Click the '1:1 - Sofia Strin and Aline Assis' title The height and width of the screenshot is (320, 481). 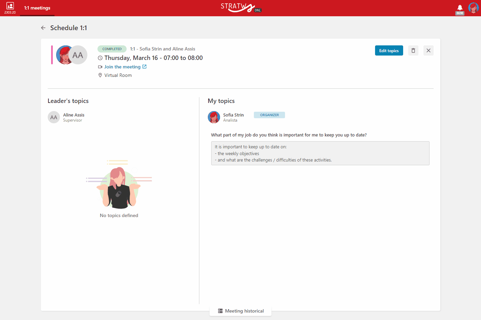pos(163,49)
